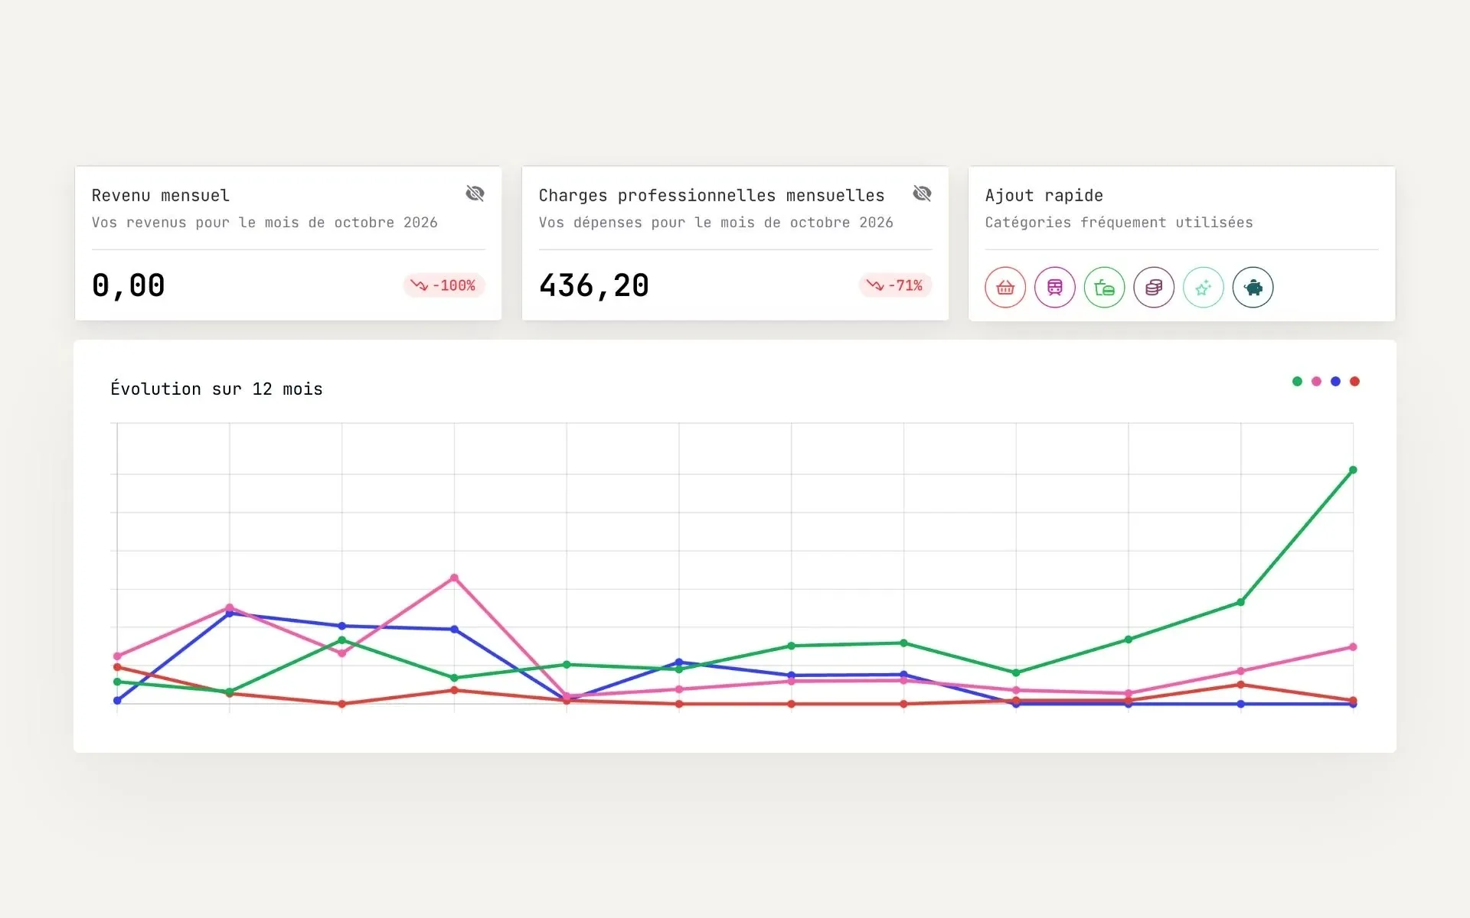Click the Revenu mensuel title
Image resolution: width=1470 pixels, height=918 pixels.
click(161, 196)
